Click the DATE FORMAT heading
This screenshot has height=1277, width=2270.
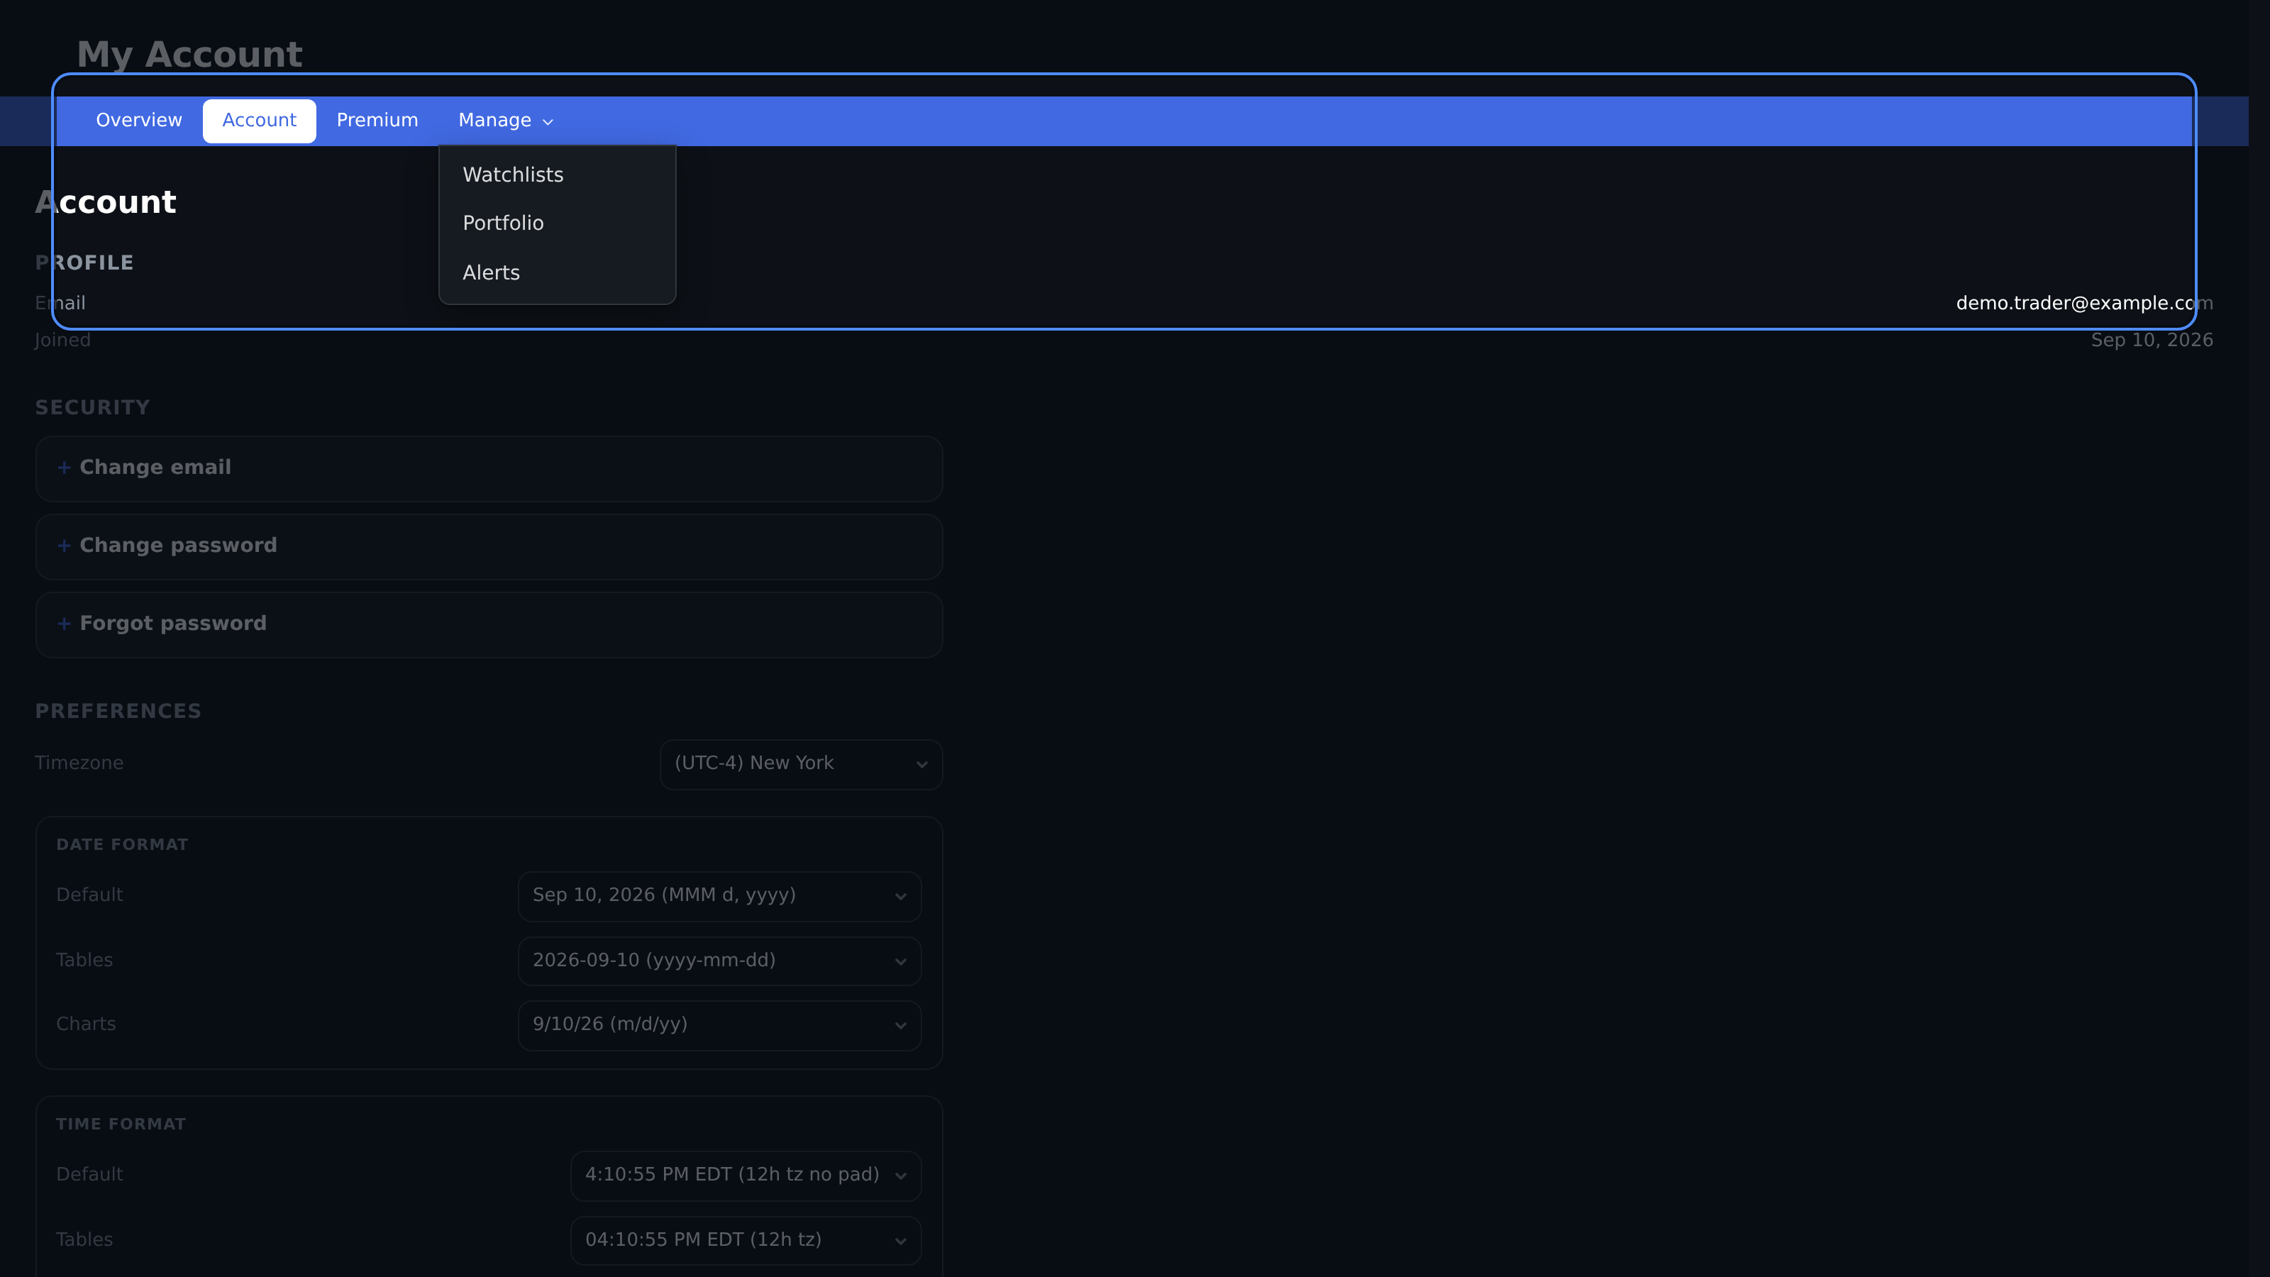123,844
